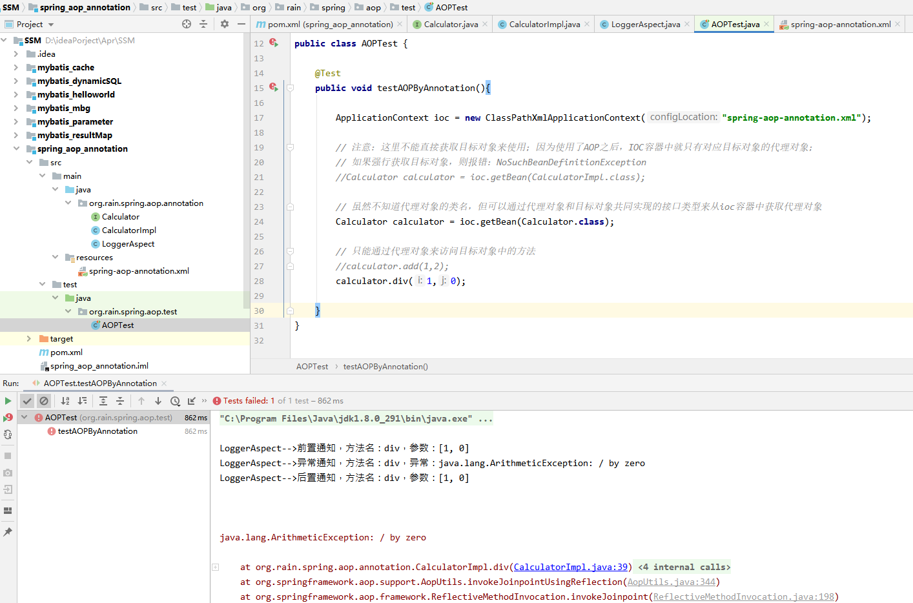Toggle Sort by Duration in test runner
The height and width of the screenshot is (603, 913).
point(82,401)
